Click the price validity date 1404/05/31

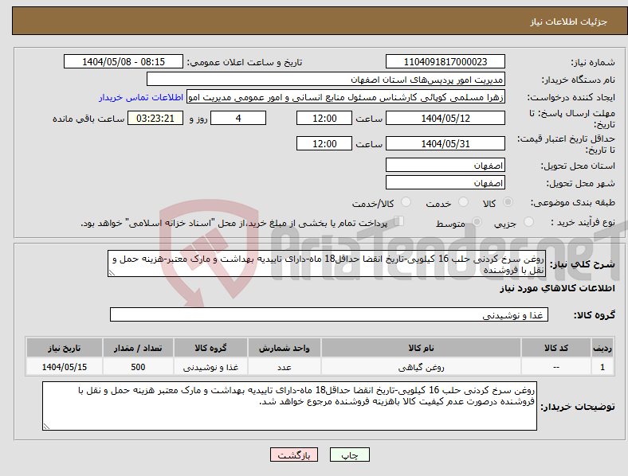[445, 143]
